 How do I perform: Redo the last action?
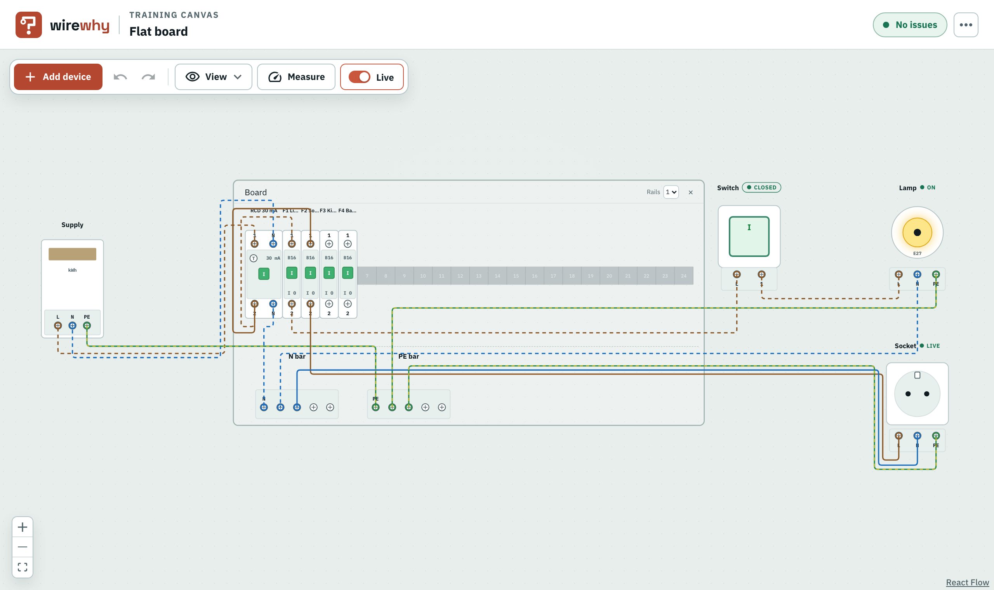tap(148, 77)
